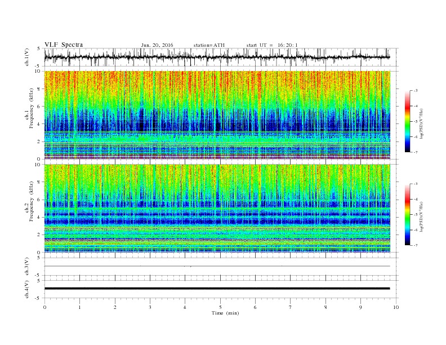Click the thick black ch.4 trace
Viewport: 446px width, 345px height.
pyautogui.click(x=217, y=289)
